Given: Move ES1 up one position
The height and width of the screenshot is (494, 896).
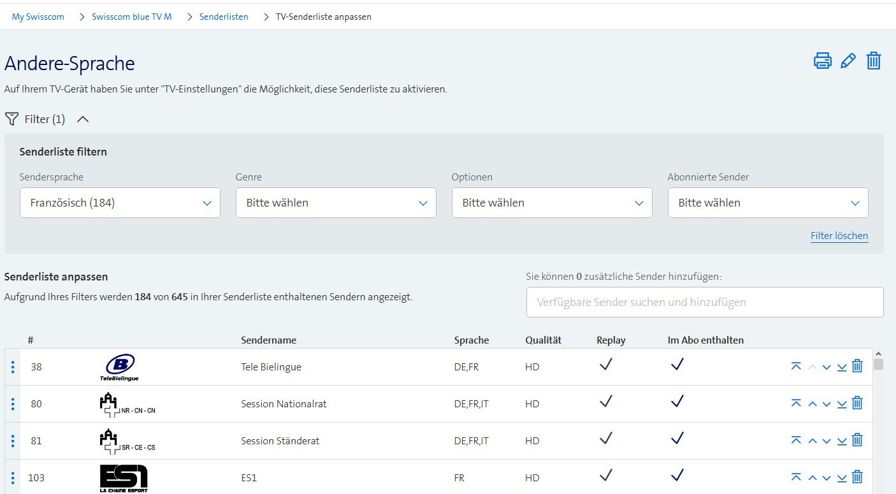Looking at the screenshot, I should coord(813,478).
